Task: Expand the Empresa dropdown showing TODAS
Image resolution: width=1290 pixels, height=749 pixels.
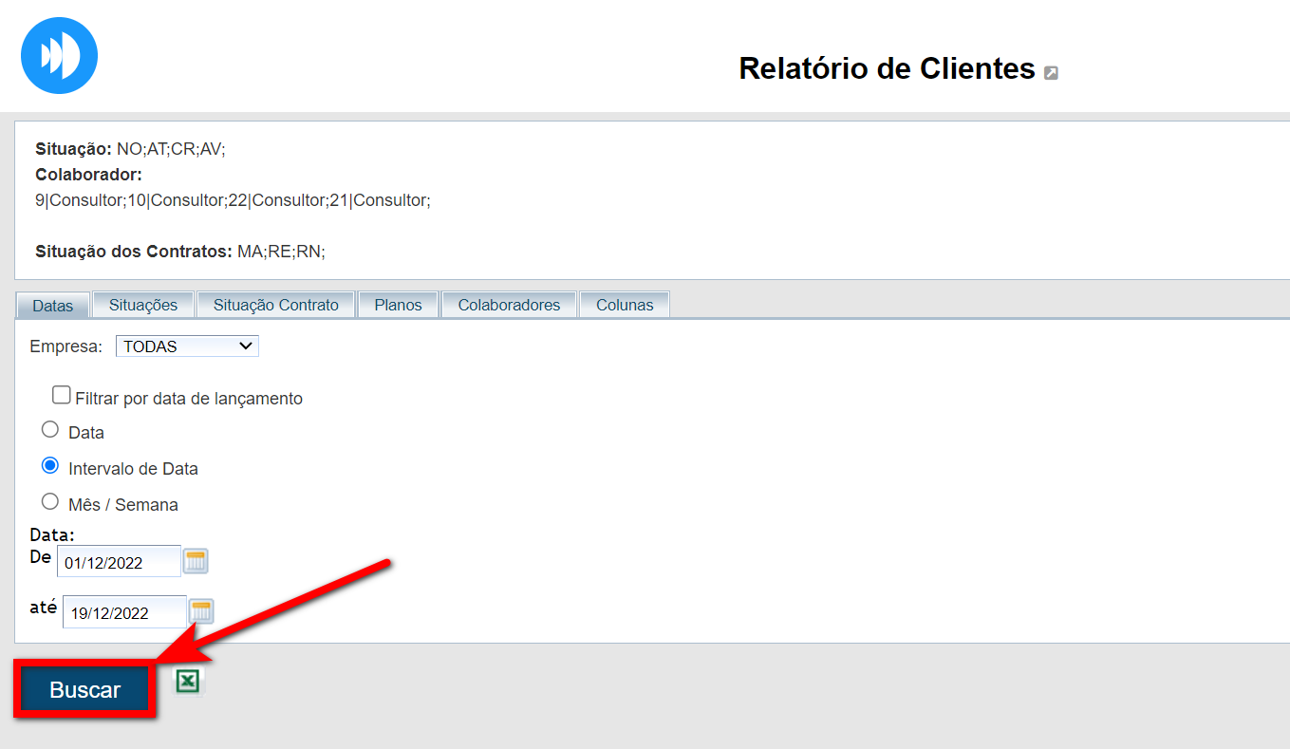Action: [187, 346]
